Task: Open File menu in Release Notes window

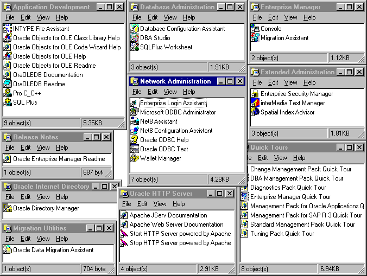Action: [x=10, y=147]
